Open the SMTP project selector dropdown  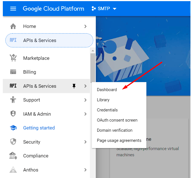click(104, 8)
